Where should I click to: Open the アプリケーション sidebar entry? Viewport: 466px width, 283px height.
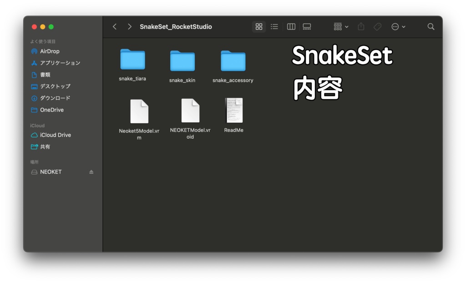point(58,63)
